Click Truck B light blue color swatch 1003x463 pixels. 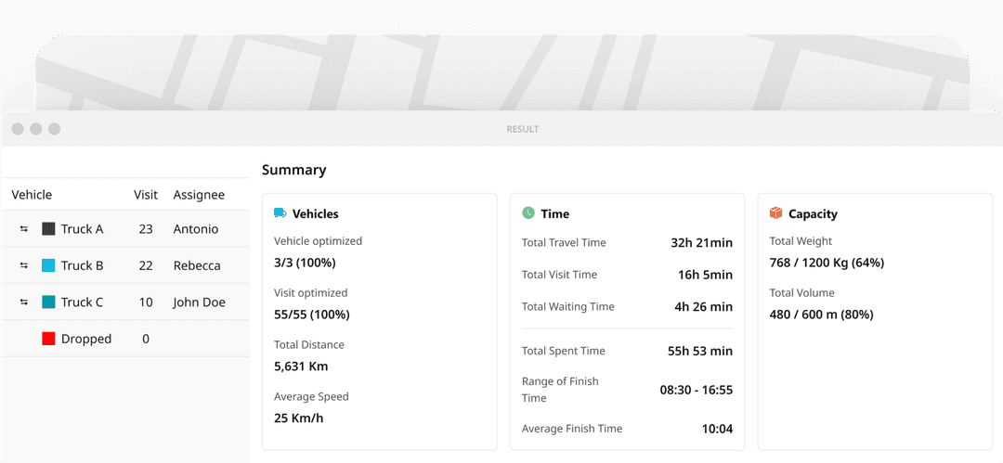[x=48, y=265]
